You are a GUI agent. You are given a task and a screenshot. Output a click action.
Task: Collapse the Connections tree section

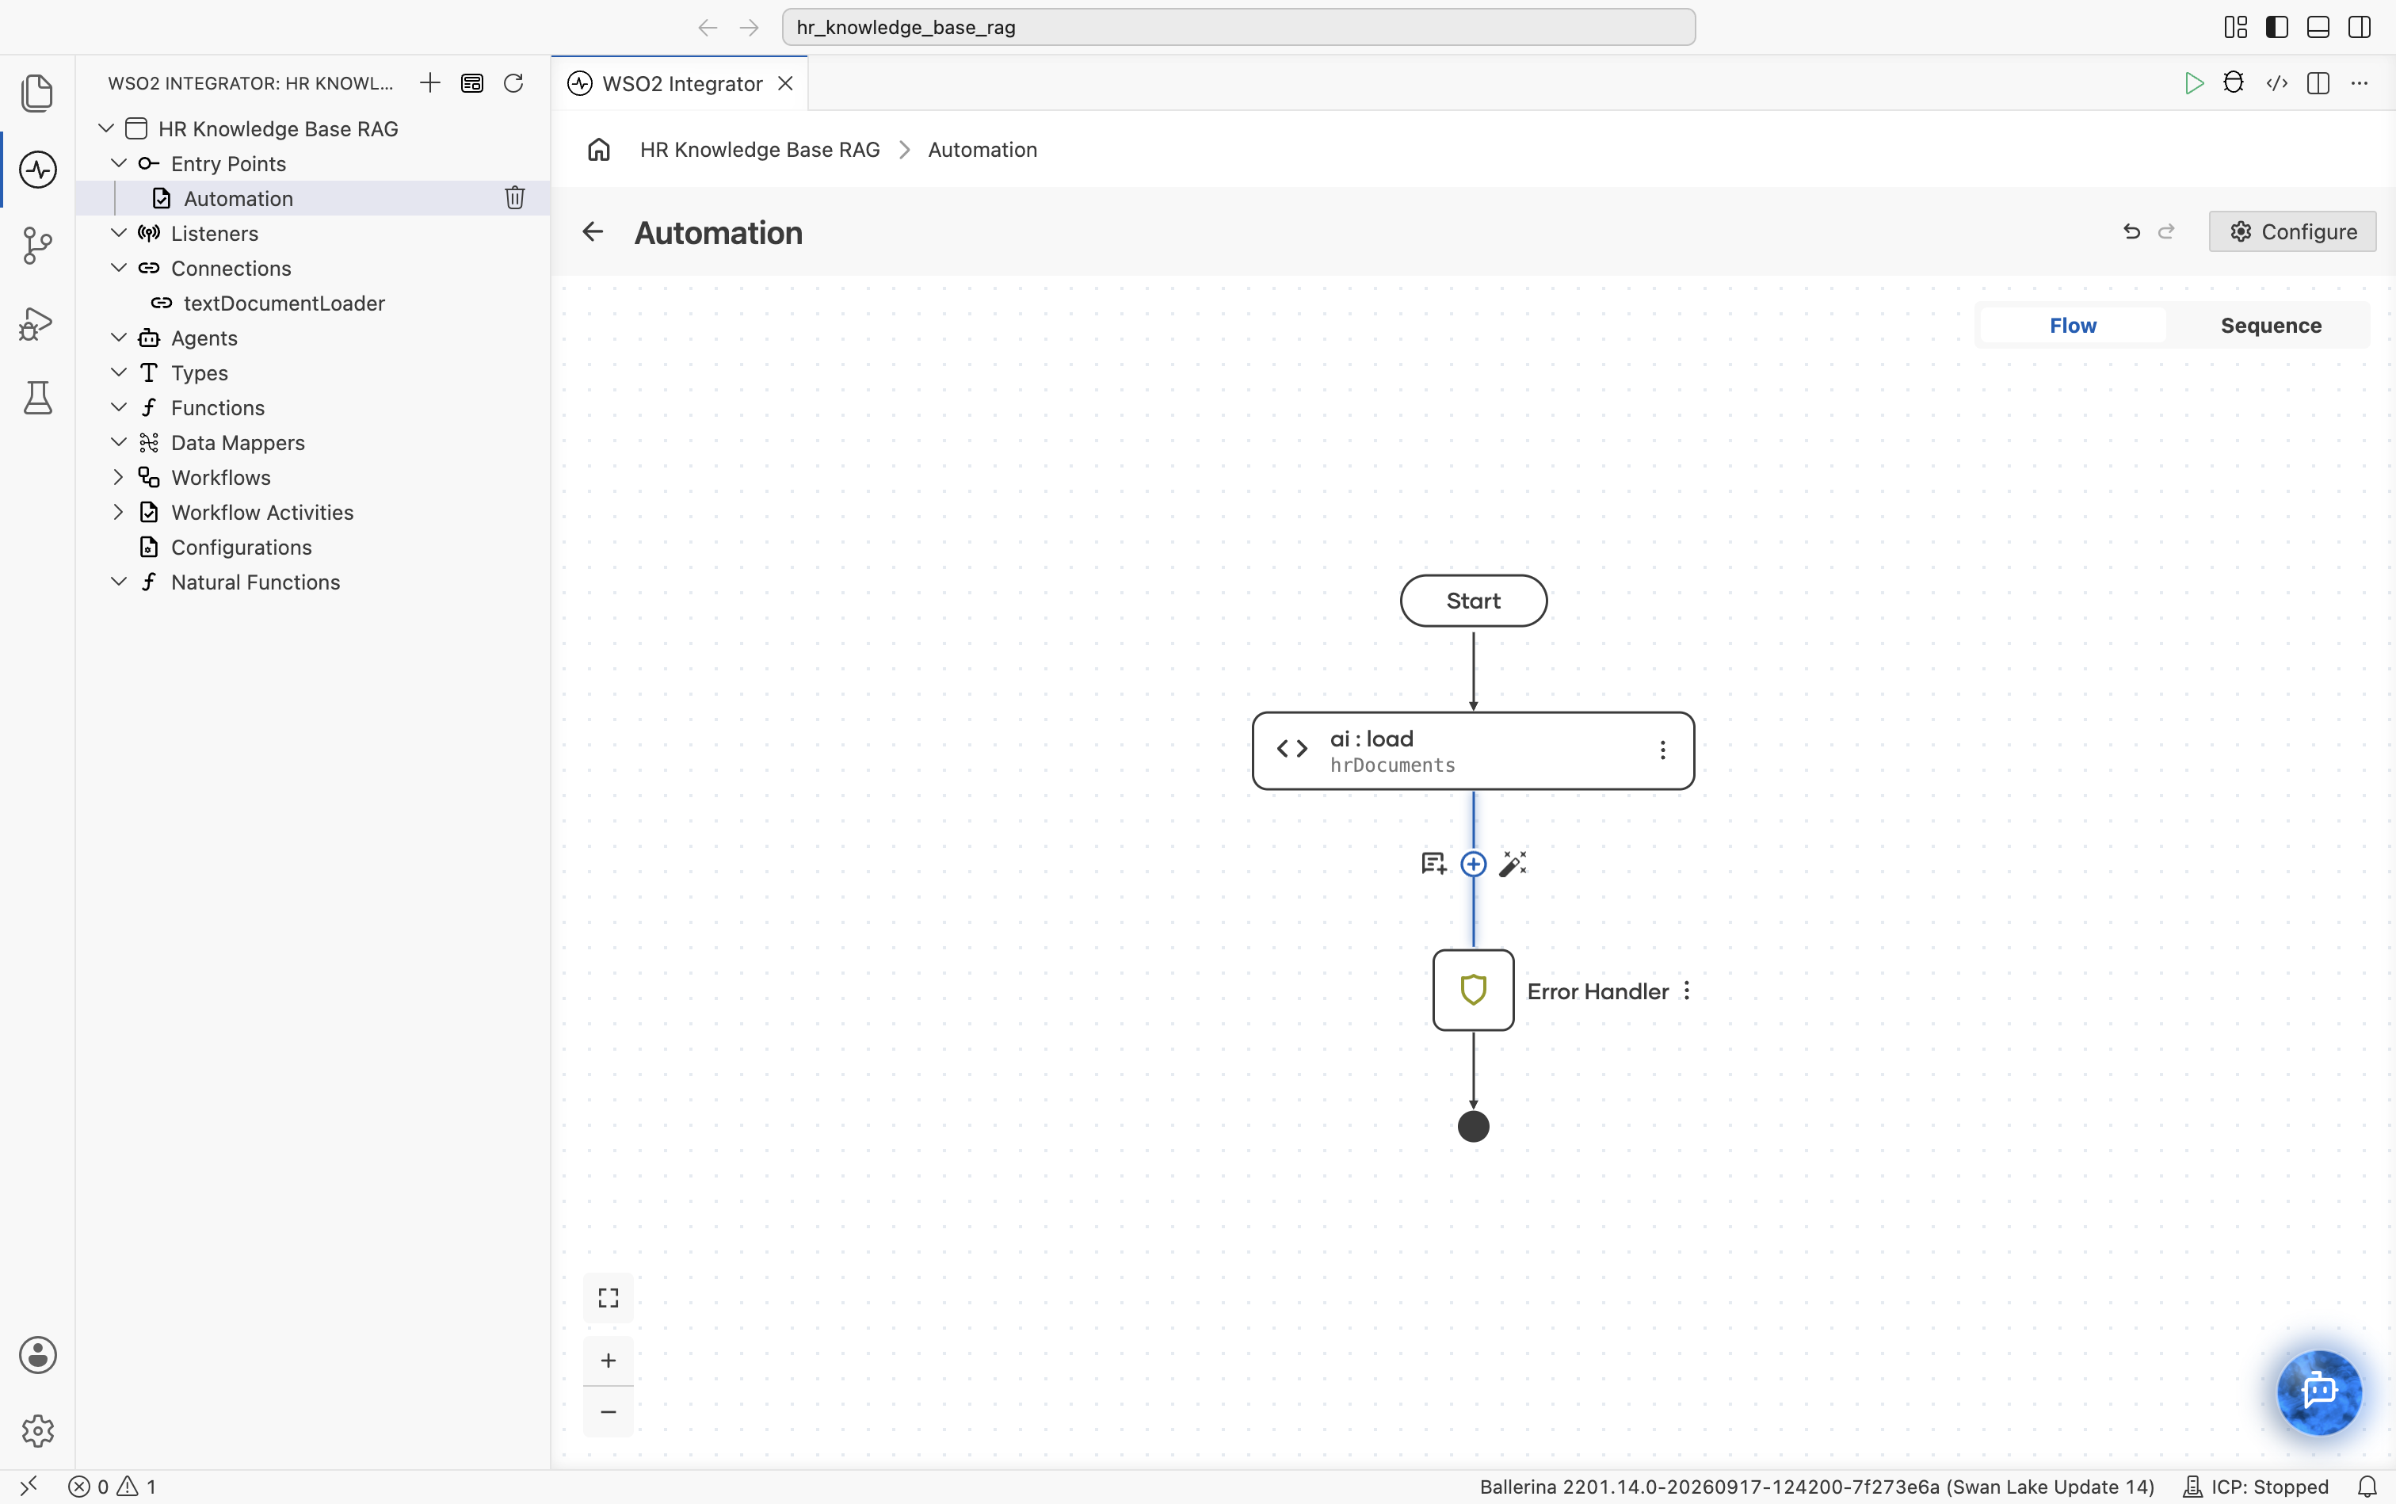pos(118,268)
